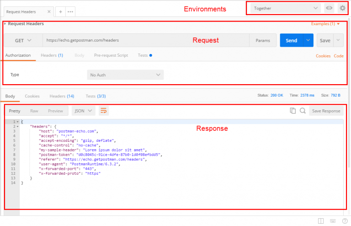Image resolution: width=351 pixels, height=226 pixels.
Task: Collapse headers object fold arrow on line 2
Action: (x=18, y=127)
